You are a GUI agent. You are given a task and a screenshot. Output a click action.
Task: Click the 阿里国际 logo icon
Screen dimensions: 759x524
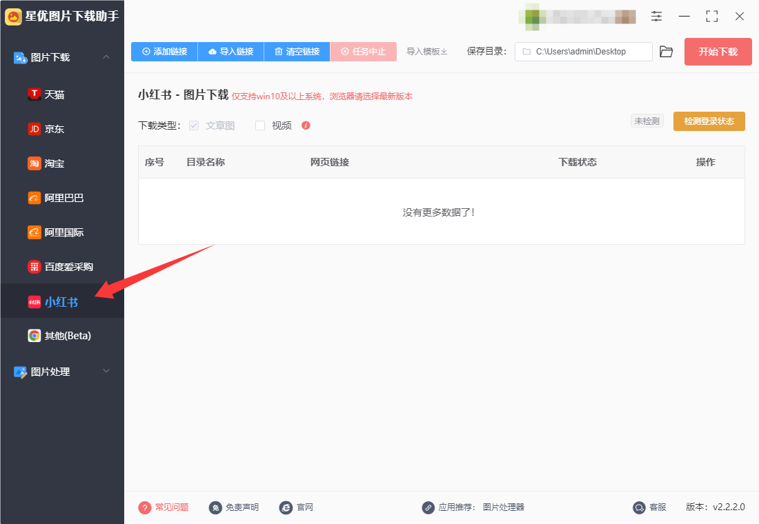click(34, 232)
